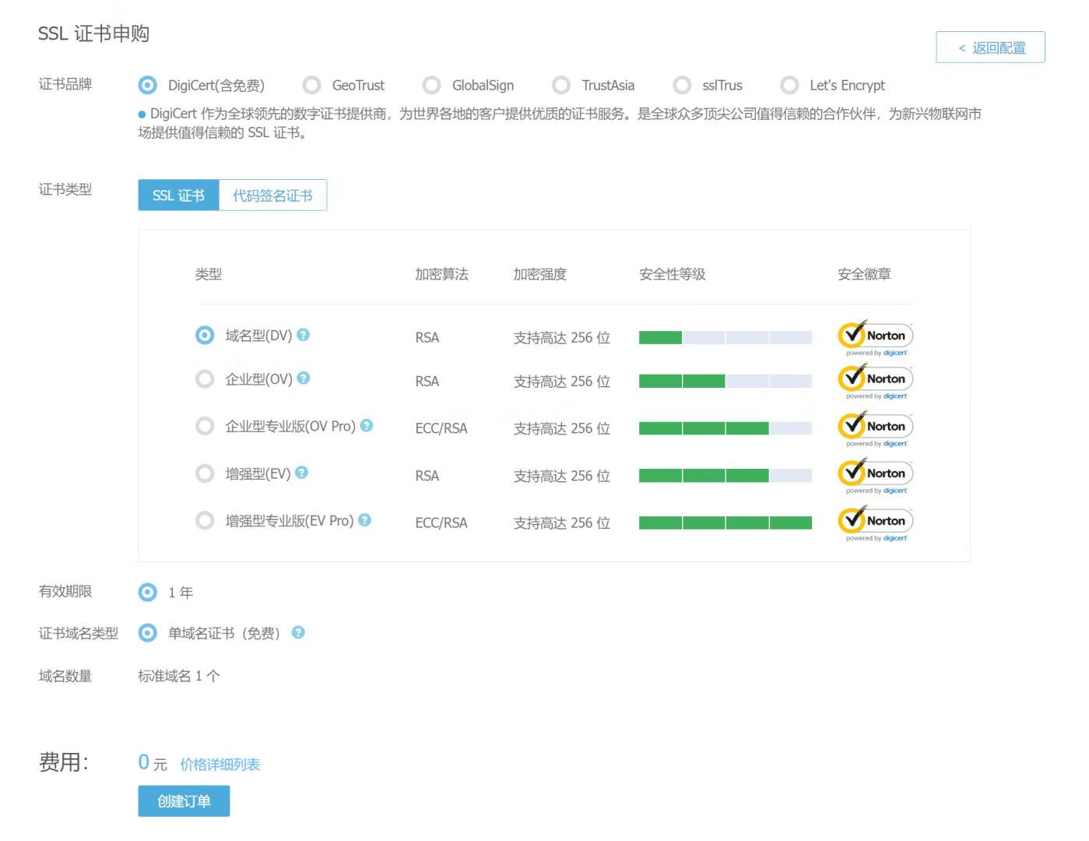Click question mark next to 增强型(EV)

302,473
